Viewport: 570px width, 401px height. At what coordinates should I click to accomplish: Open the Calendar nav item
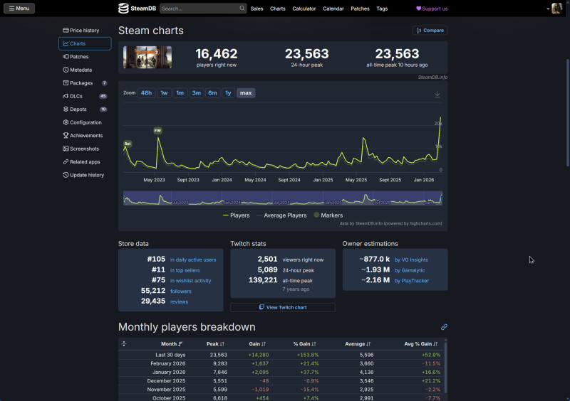[x=333, y=9]
